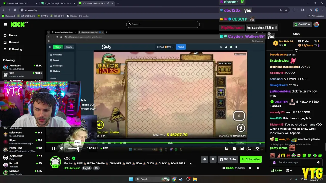Screen dimensions: 326x183
Task: Show hidden system tray icons chevron
Action: tap(291, 179)
